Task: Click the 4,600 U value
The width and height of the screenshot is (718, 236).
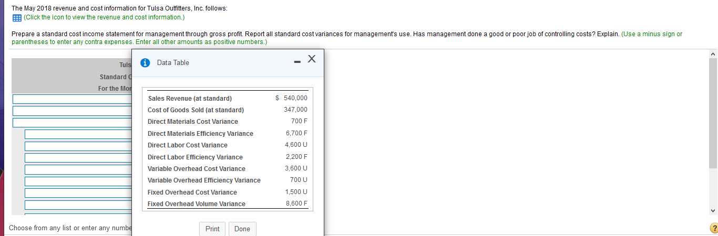Action: coord(296,145)
